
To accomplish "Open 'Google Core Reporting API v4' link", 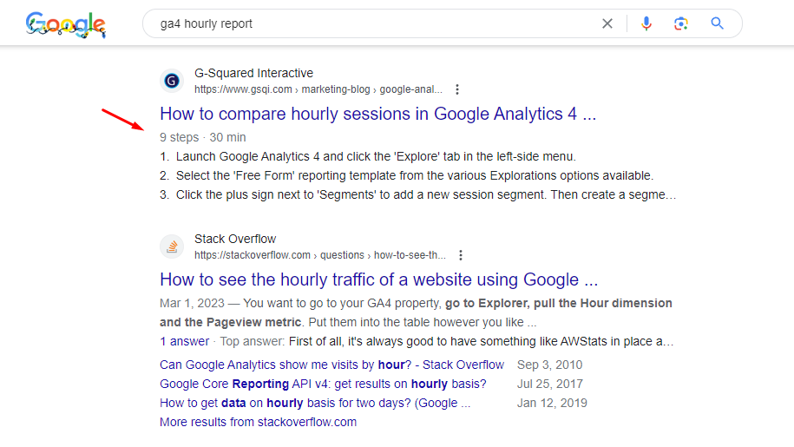I will 323,384.
